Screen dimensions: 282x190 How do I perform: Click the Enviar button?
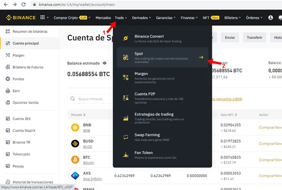230,37
